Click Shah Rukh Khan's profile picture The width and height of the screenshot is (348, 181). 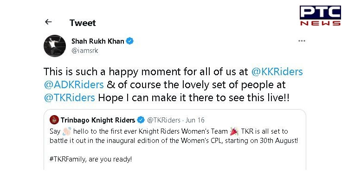tap(55, 46)
